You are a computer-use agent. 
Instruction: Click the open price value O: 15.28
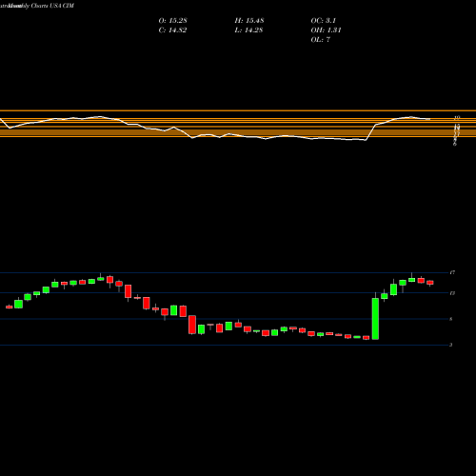click(x=172, y=21)
